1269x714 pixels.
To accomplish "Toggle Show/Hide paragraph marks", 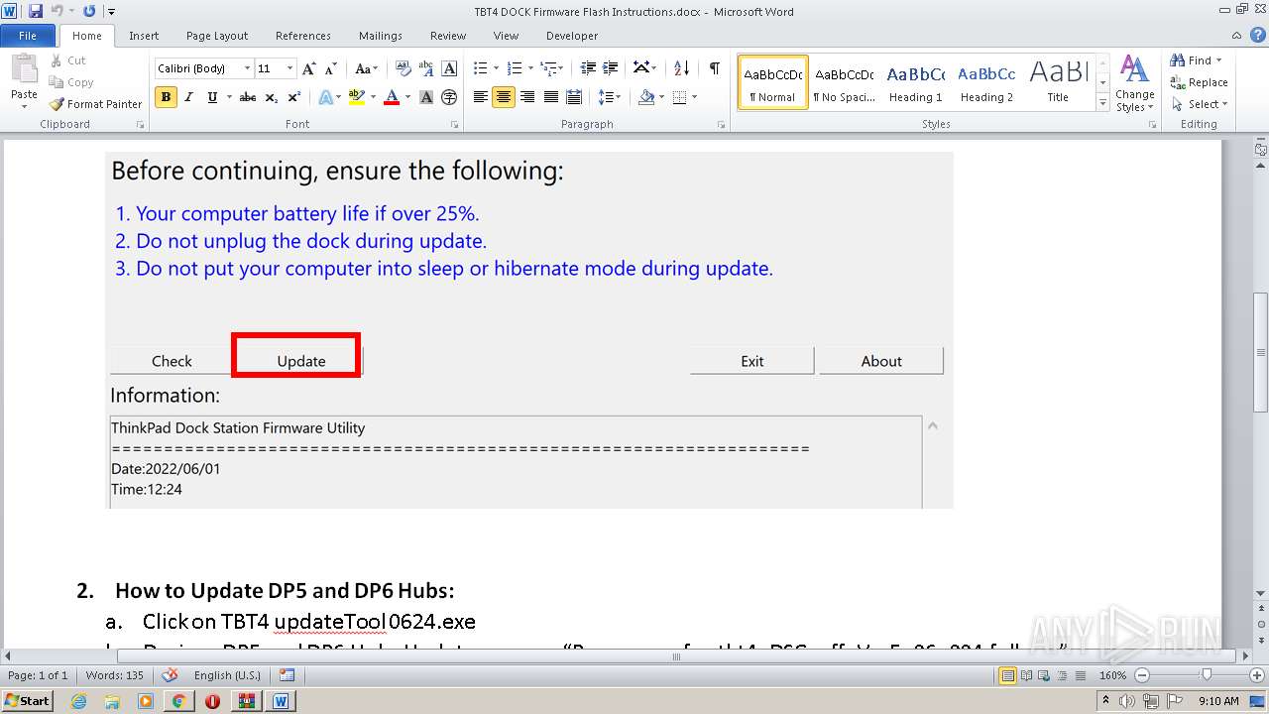I will (714, 68).
